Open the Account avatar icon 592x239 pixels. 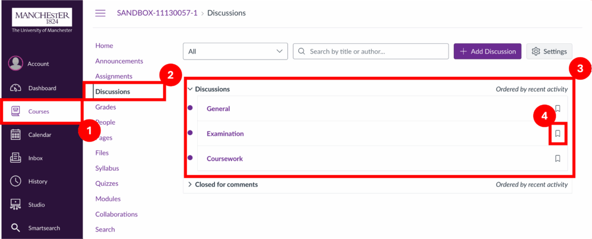point(16,64)
